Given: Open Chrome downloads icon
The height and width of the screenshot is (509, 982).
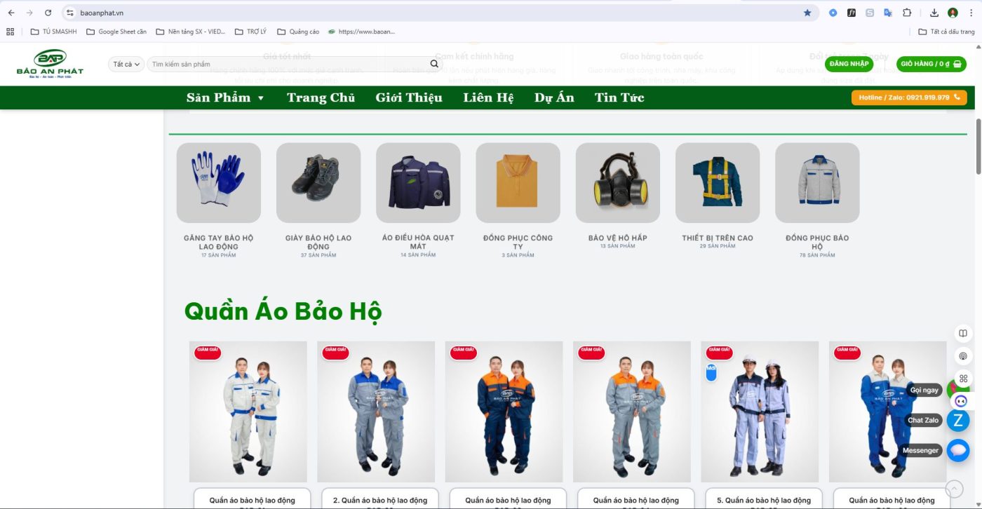Looking at the screenshot, I should [x=934, y=12].
